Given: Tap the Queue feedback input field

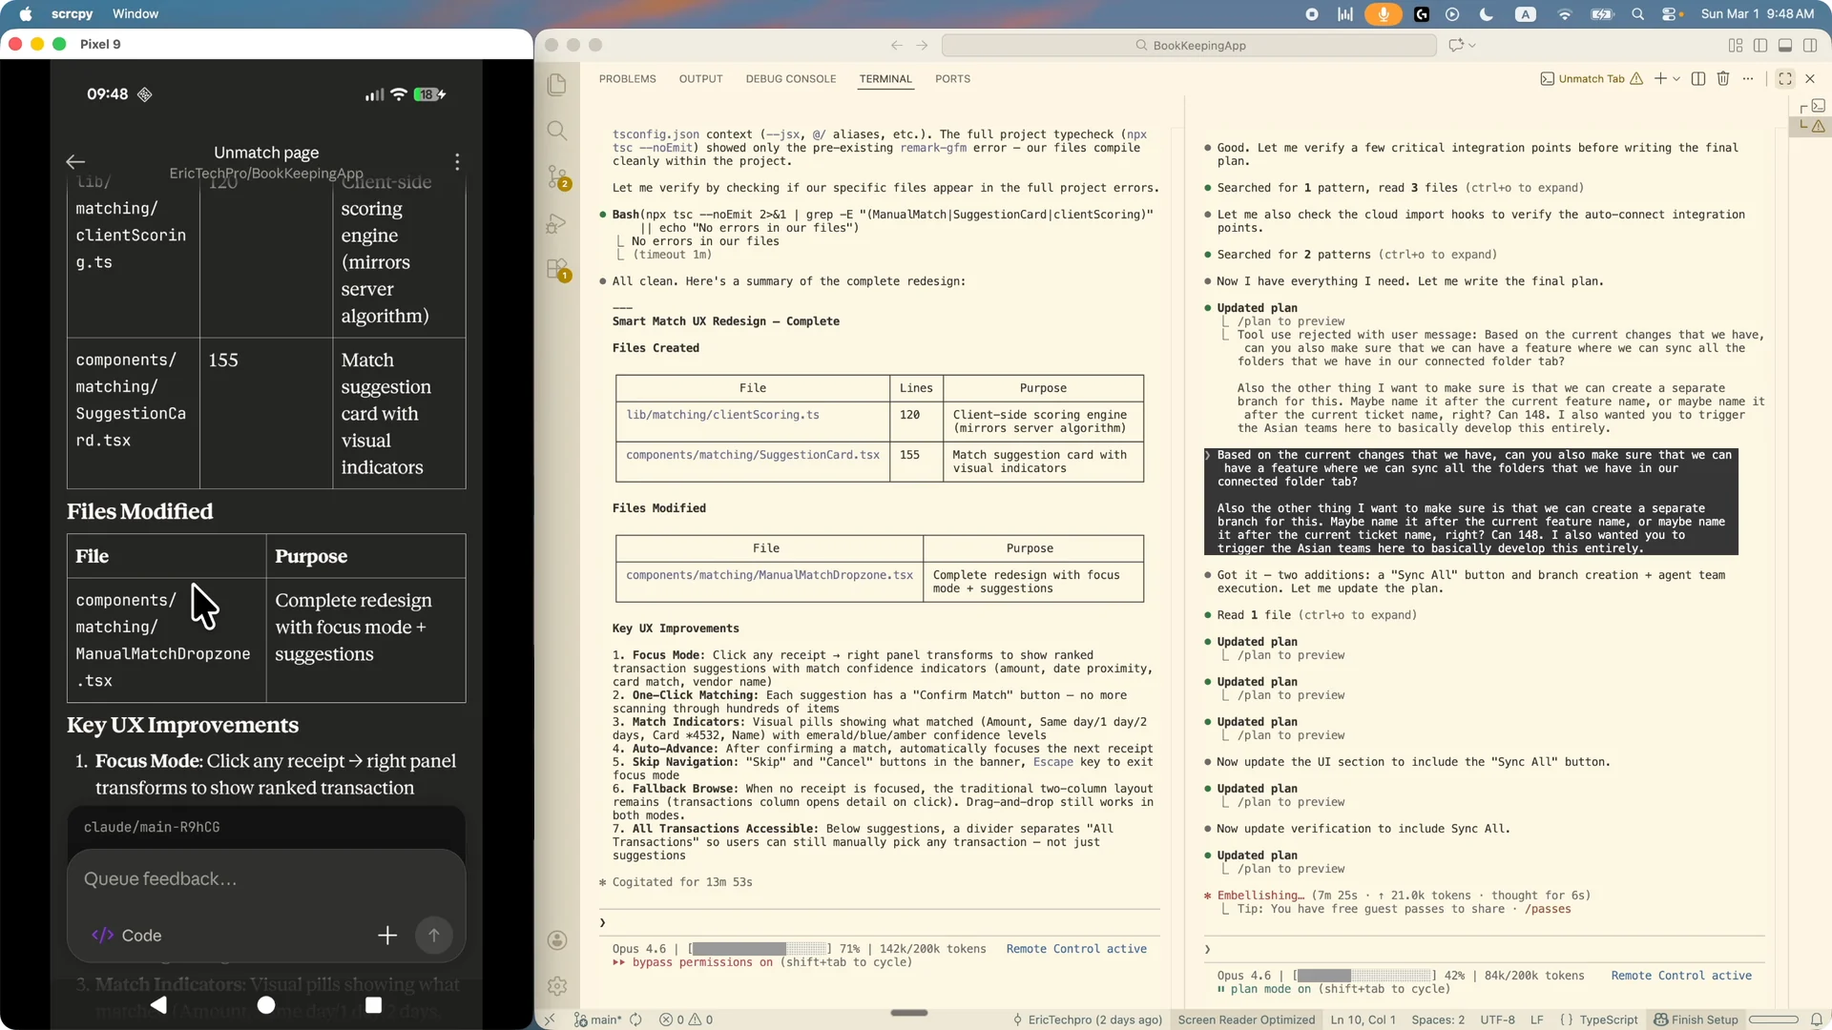Looking at the screenshot, I should 266,878.
